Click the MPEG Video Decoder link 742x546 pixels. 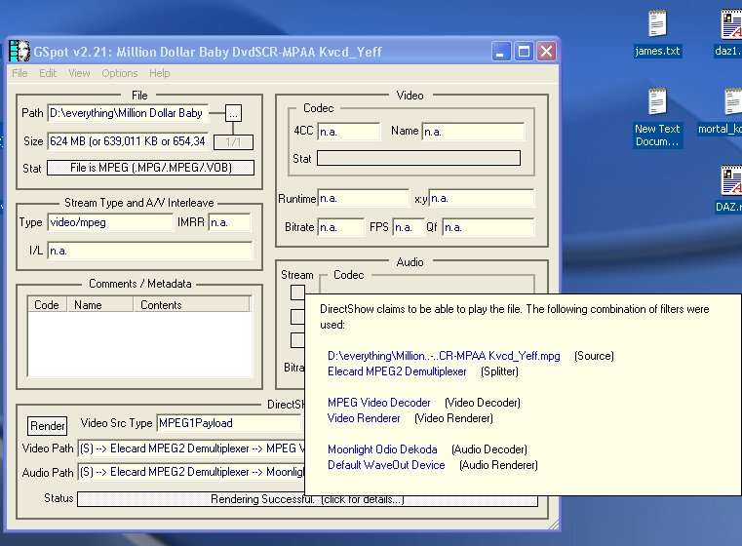[x=379, y=403]
